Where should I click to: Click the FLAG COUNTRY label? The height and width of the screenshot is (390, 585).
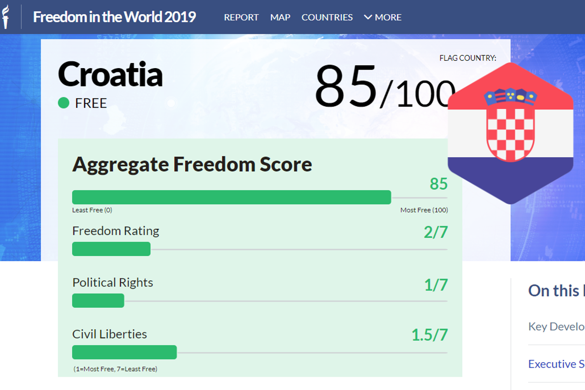pos(467,58)
